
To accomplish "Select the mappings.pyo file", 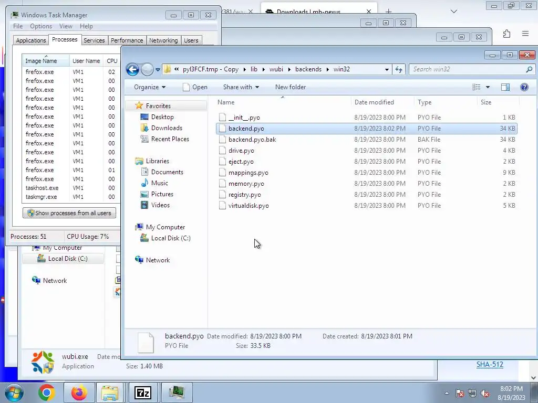I will coord(366,172).
